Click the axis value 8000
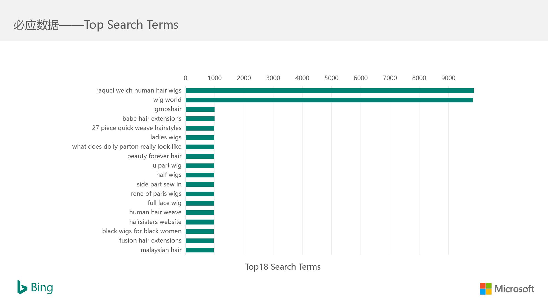 click(x=419, y=78)
